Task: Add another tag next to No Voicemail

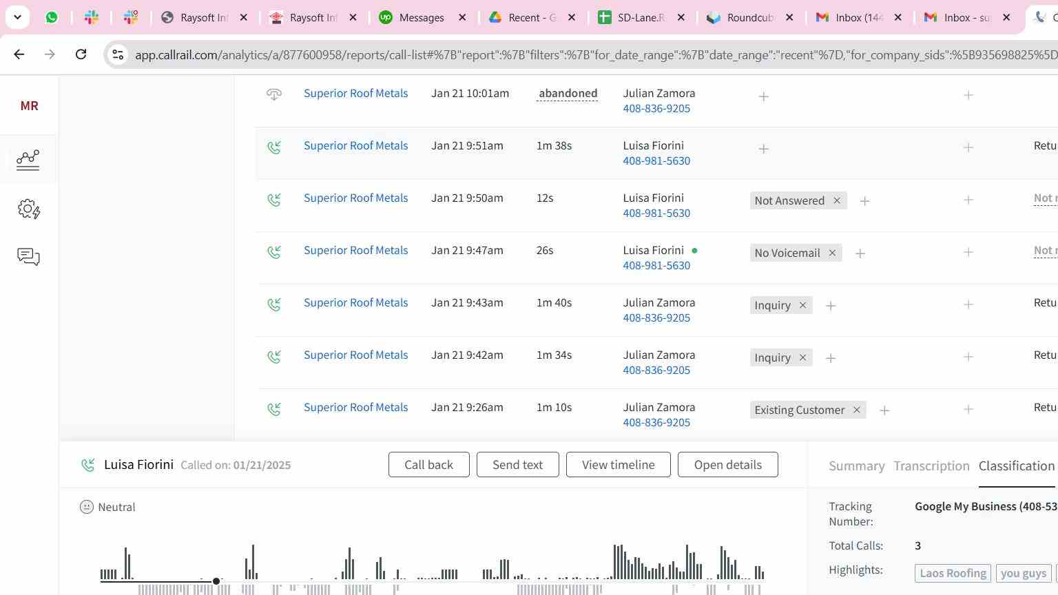Action: click(x=860, y=253)
